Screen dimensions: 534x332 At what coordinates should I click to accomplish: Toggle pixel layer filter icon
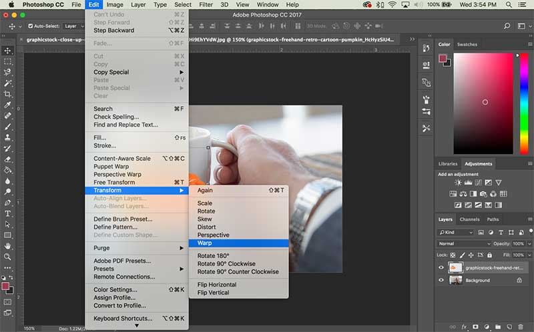click(x=481, y=232)
